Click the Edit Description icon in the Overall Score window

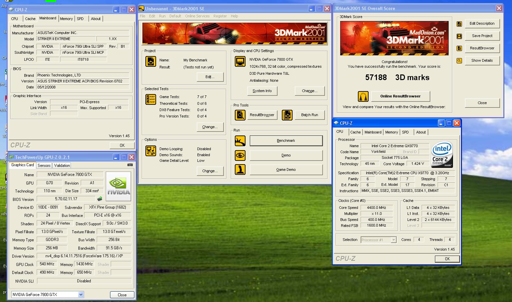coord(459,24)
